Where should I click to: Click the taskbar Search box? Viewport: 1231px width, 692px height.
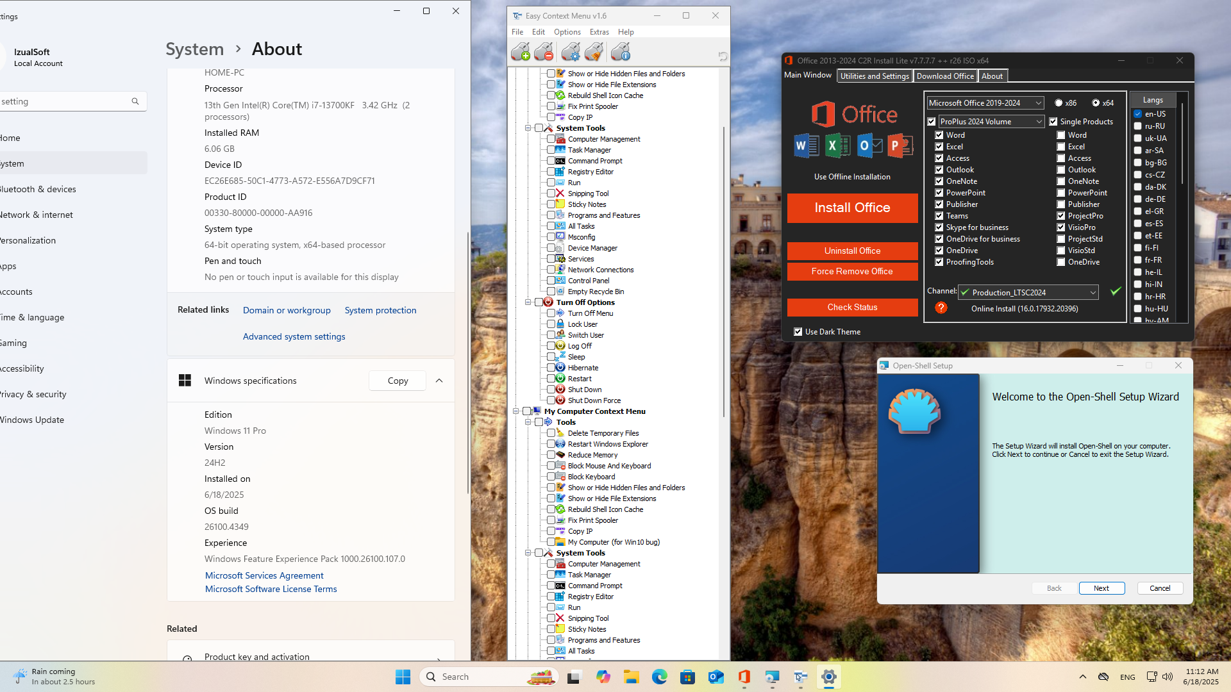click(489, 677)
